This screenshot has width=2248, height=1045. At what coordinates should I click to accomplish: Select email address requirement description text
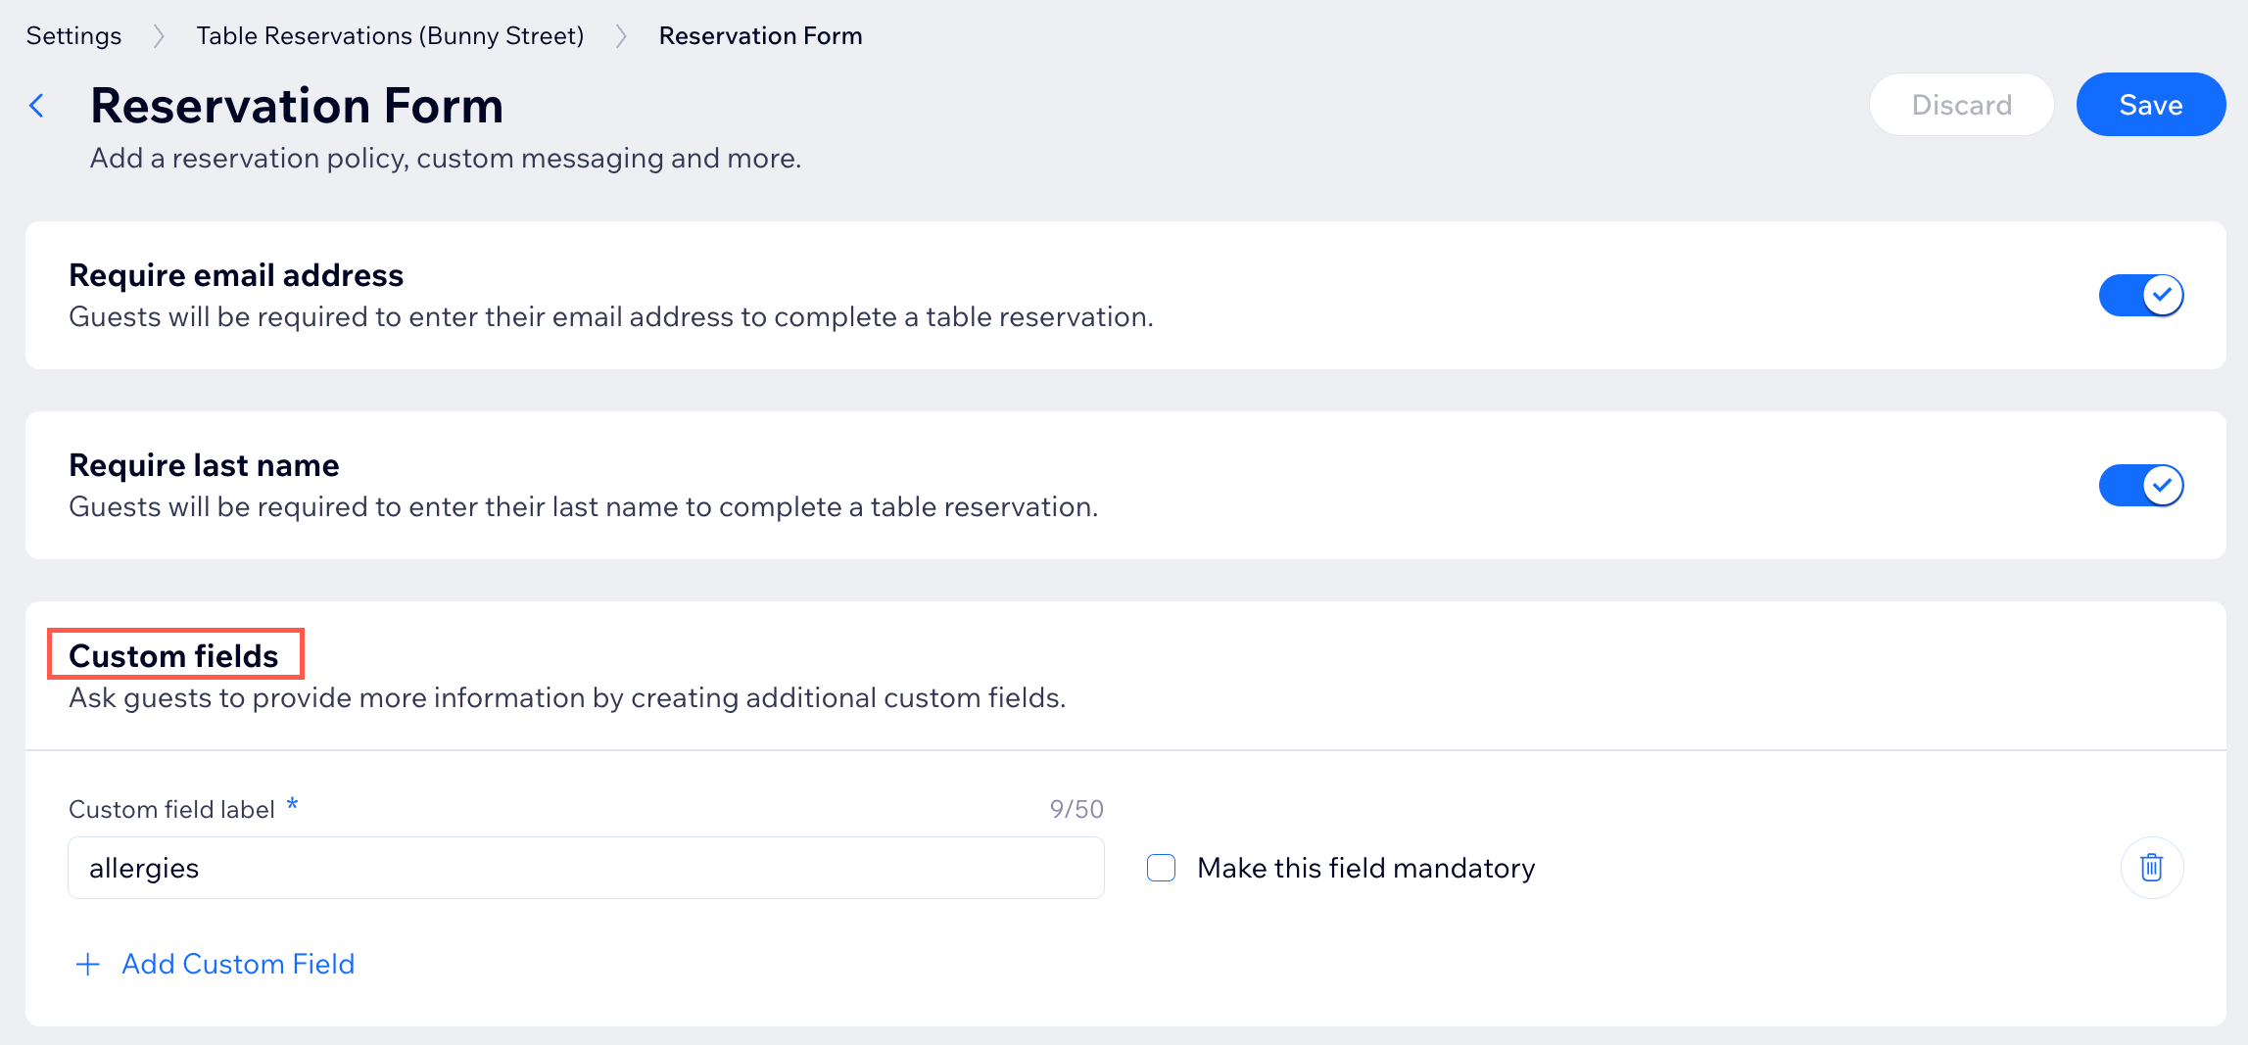(611, 317)
